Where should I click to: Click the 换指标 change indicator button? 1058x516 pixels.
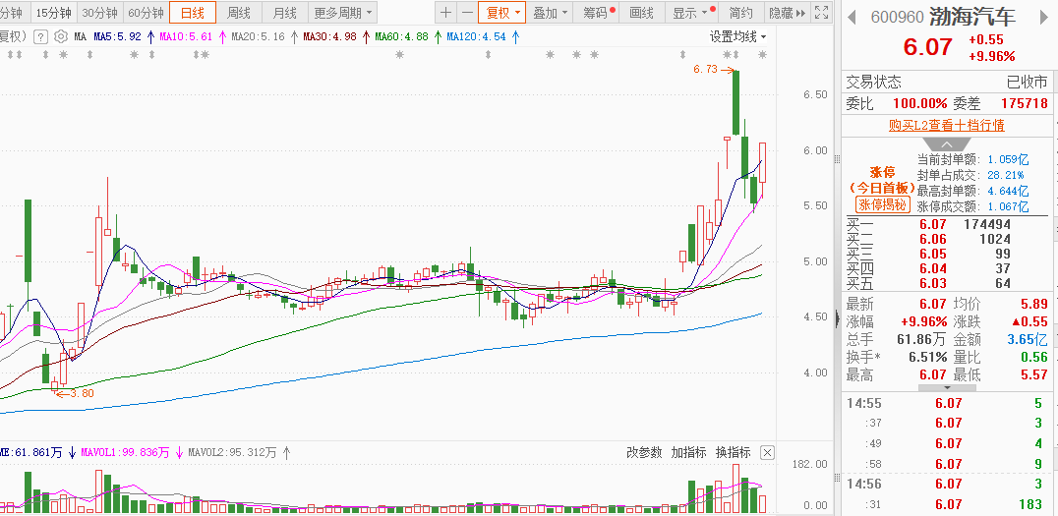(x=733, y=452)
